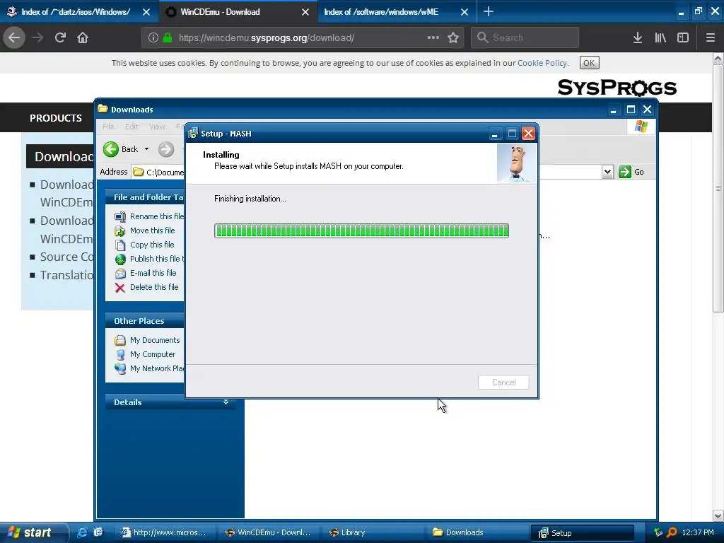The height and width of the screenshot is (543, 724).
Task: Bookmark this page with star icon
Action: (x=453, y=37)
